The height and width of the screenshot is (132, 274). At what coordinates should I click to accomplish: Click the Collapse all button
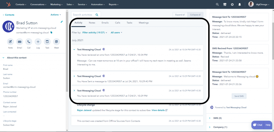coord(195,15)
